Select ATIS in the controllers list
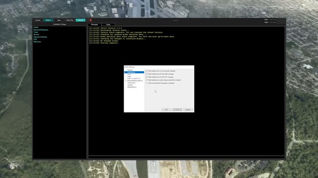 tap(35, 40)
